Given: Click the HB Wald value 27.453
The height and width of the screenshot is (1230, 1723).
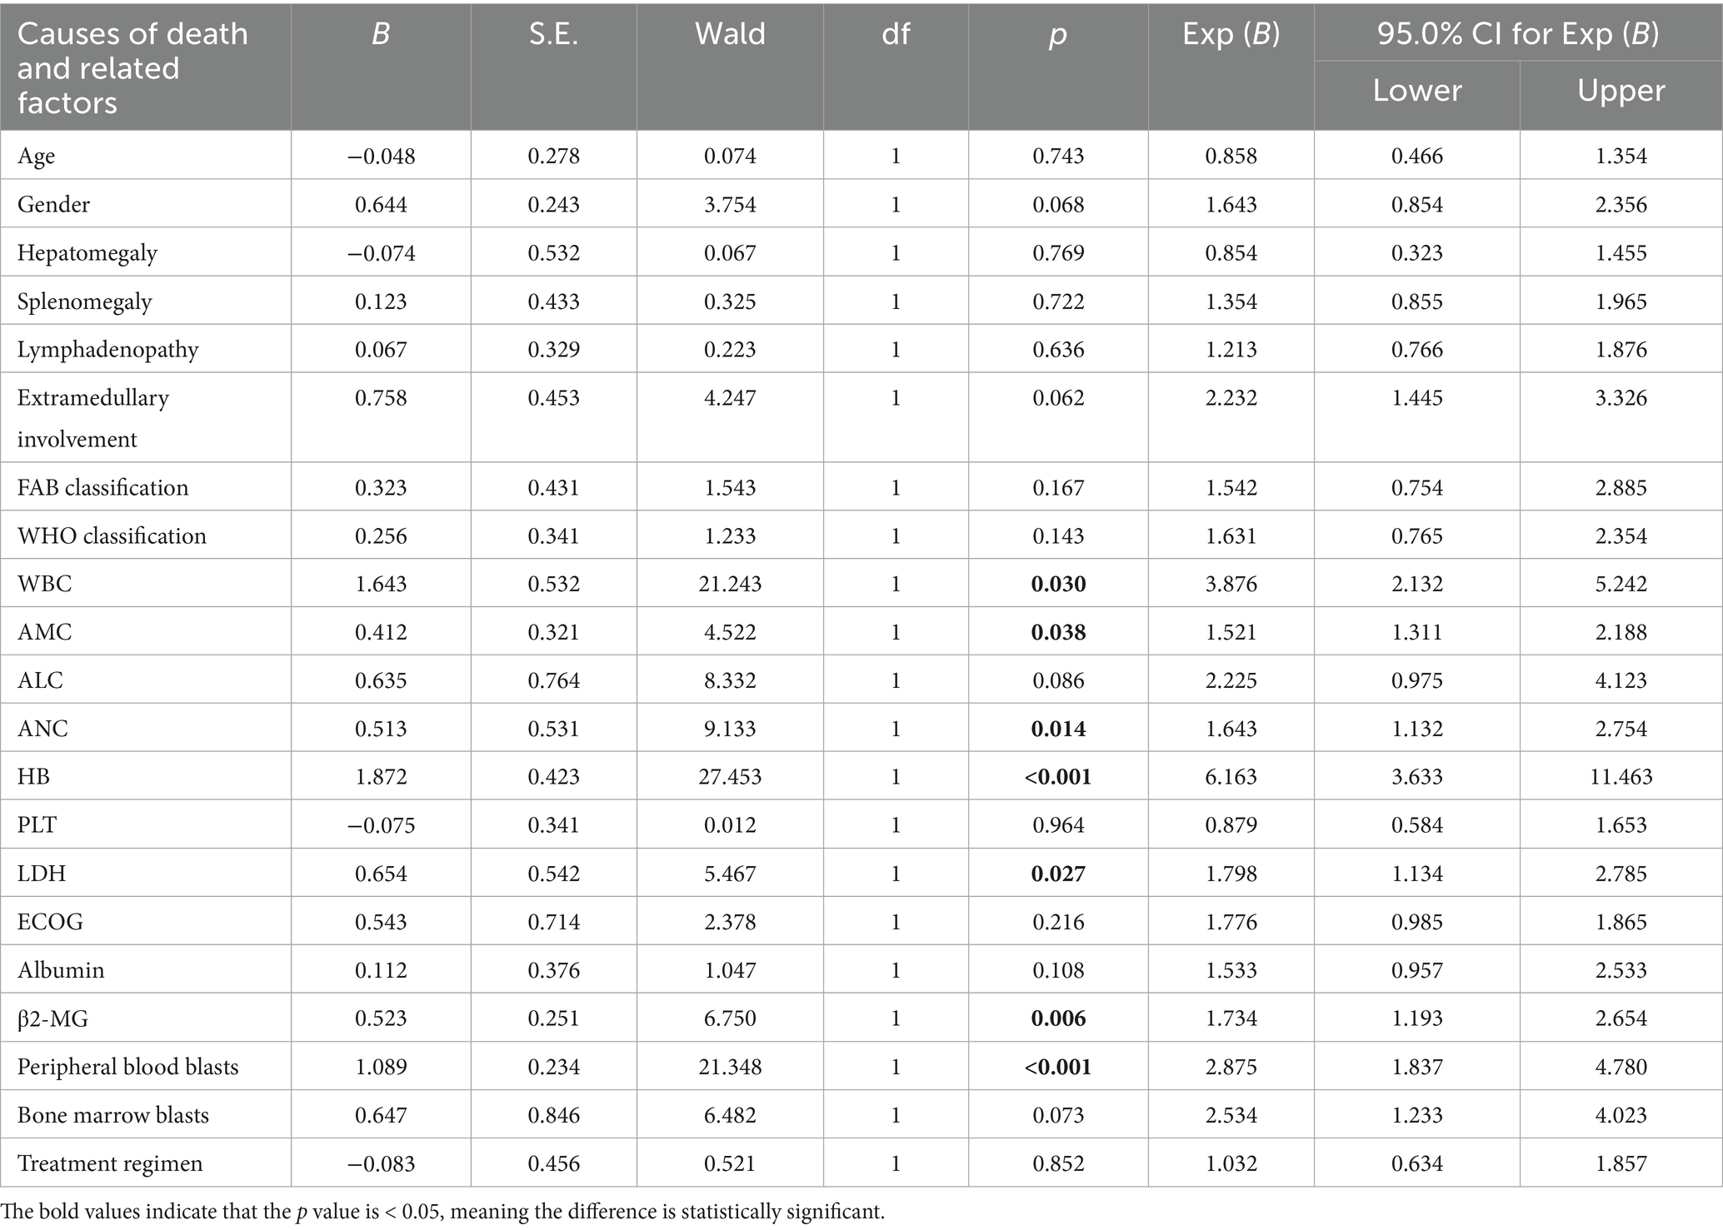Looking at the screenshot, I should [x=730, y=777].
